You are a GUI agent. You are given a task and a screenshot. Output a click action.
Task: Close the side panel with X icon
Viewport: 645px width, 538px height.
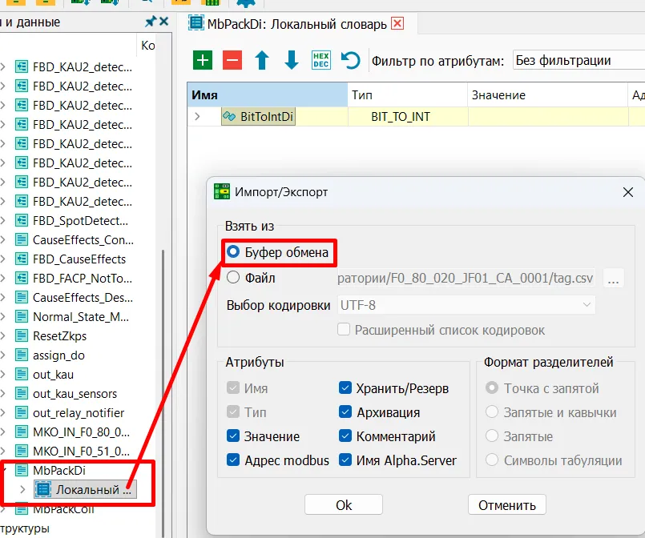pos(163,21)
